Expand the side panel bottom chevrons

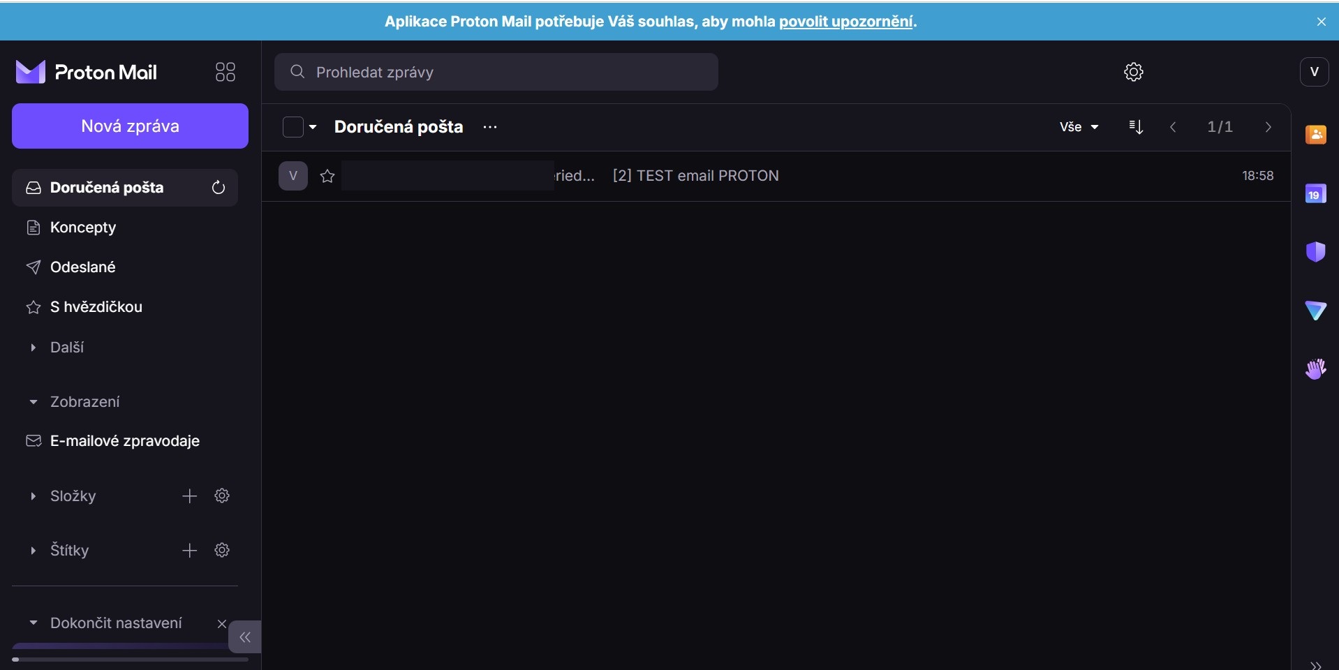[1316, 665]
